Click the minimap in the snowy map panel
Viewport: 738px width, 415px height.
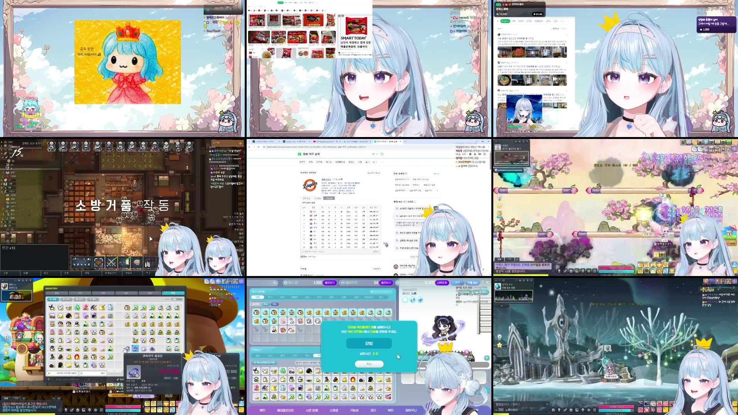514,296
